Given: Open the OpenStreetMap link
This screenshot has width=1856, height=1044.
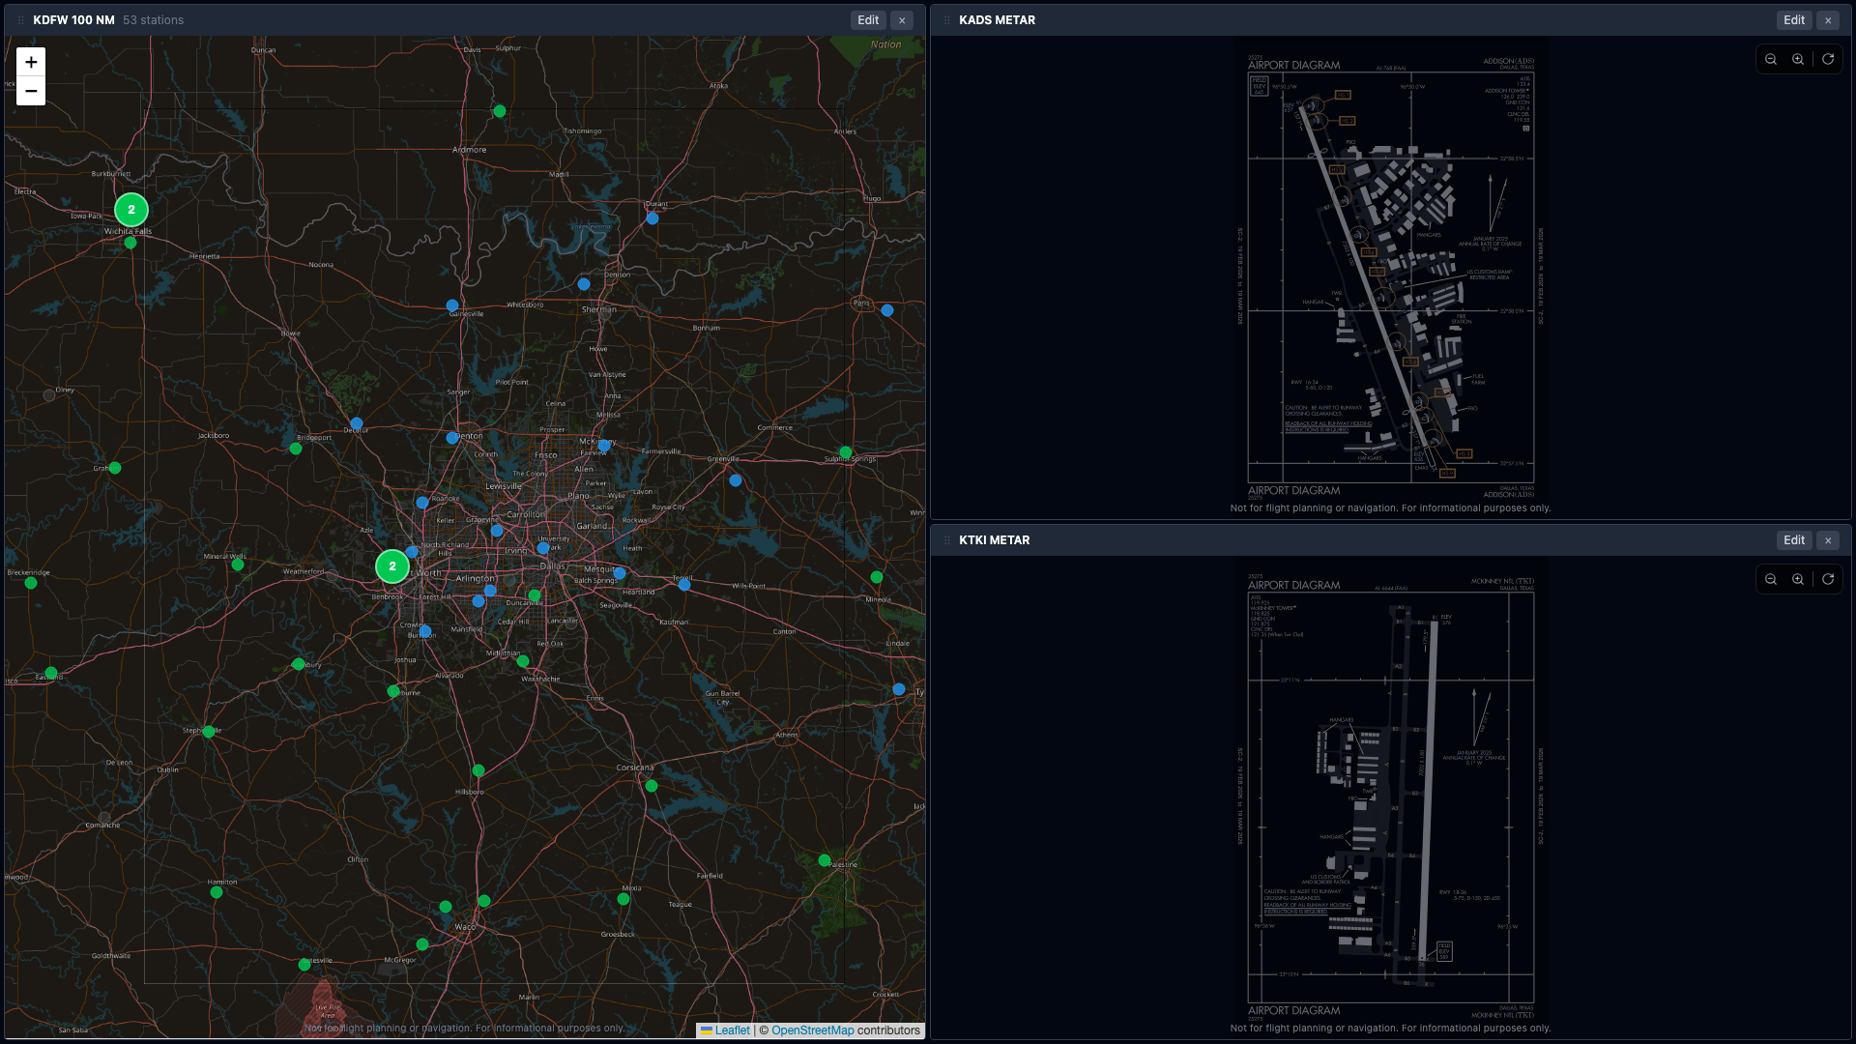Looking at the screenshot, I should click(812, 1030).
